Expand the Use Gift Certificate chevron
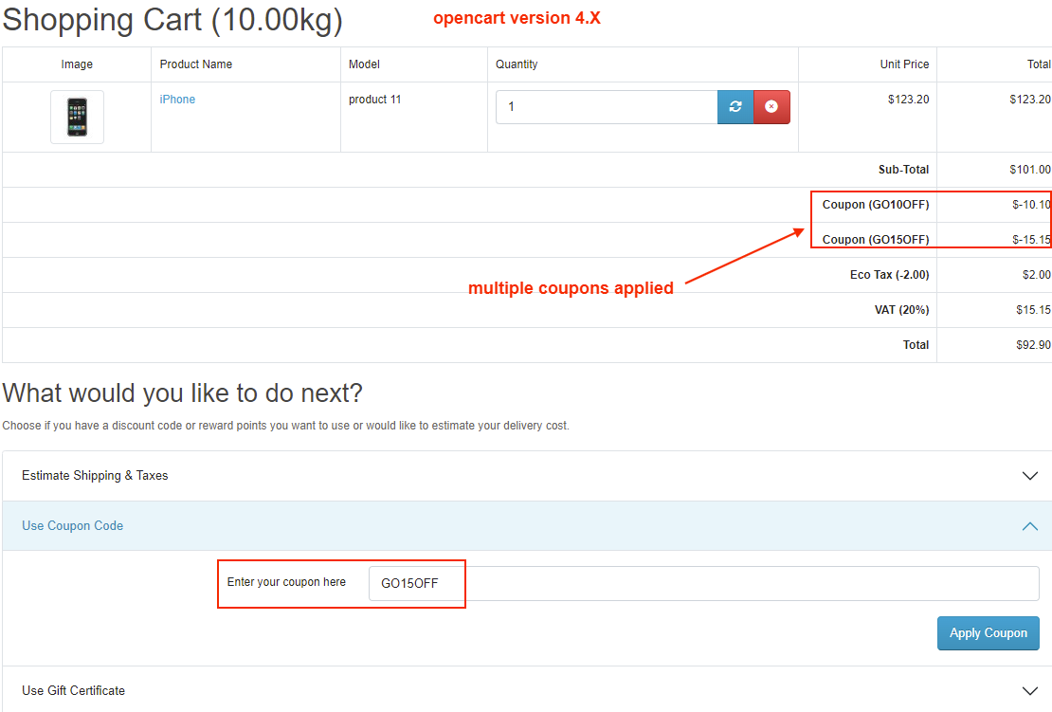The width and height of the screenshot is (1052, 712). [1030, 691]
